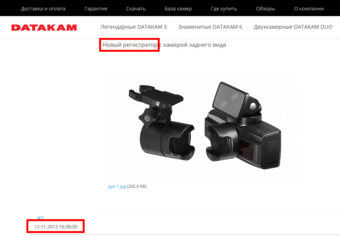Click the post number #1 link
The height and width of the screenshot is (238, 340).
(41, 218)
